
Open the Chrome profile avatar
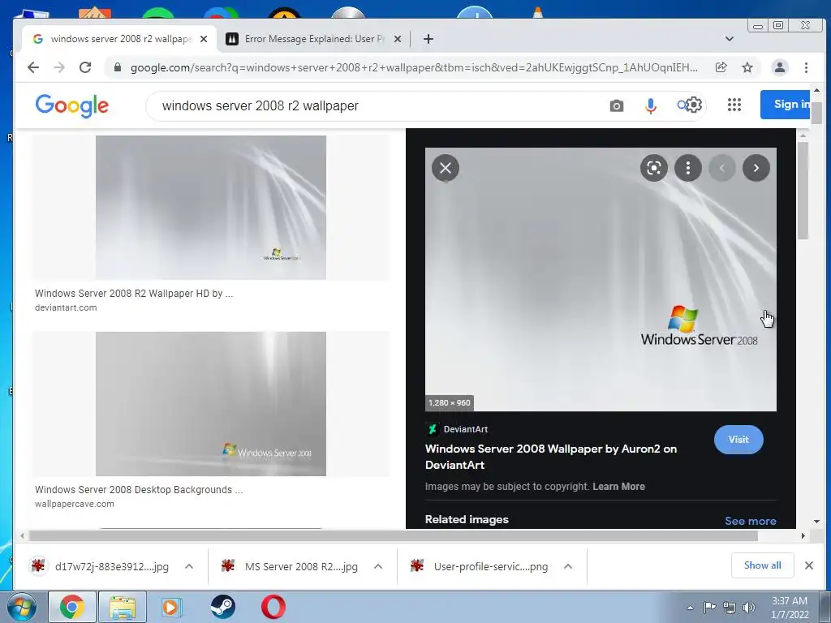[780, 67]
